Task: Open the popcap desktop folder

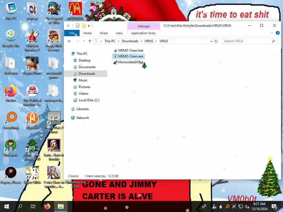Action: point(32,11)
